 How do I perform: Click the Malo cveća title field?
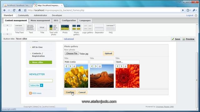coord(76,62)
